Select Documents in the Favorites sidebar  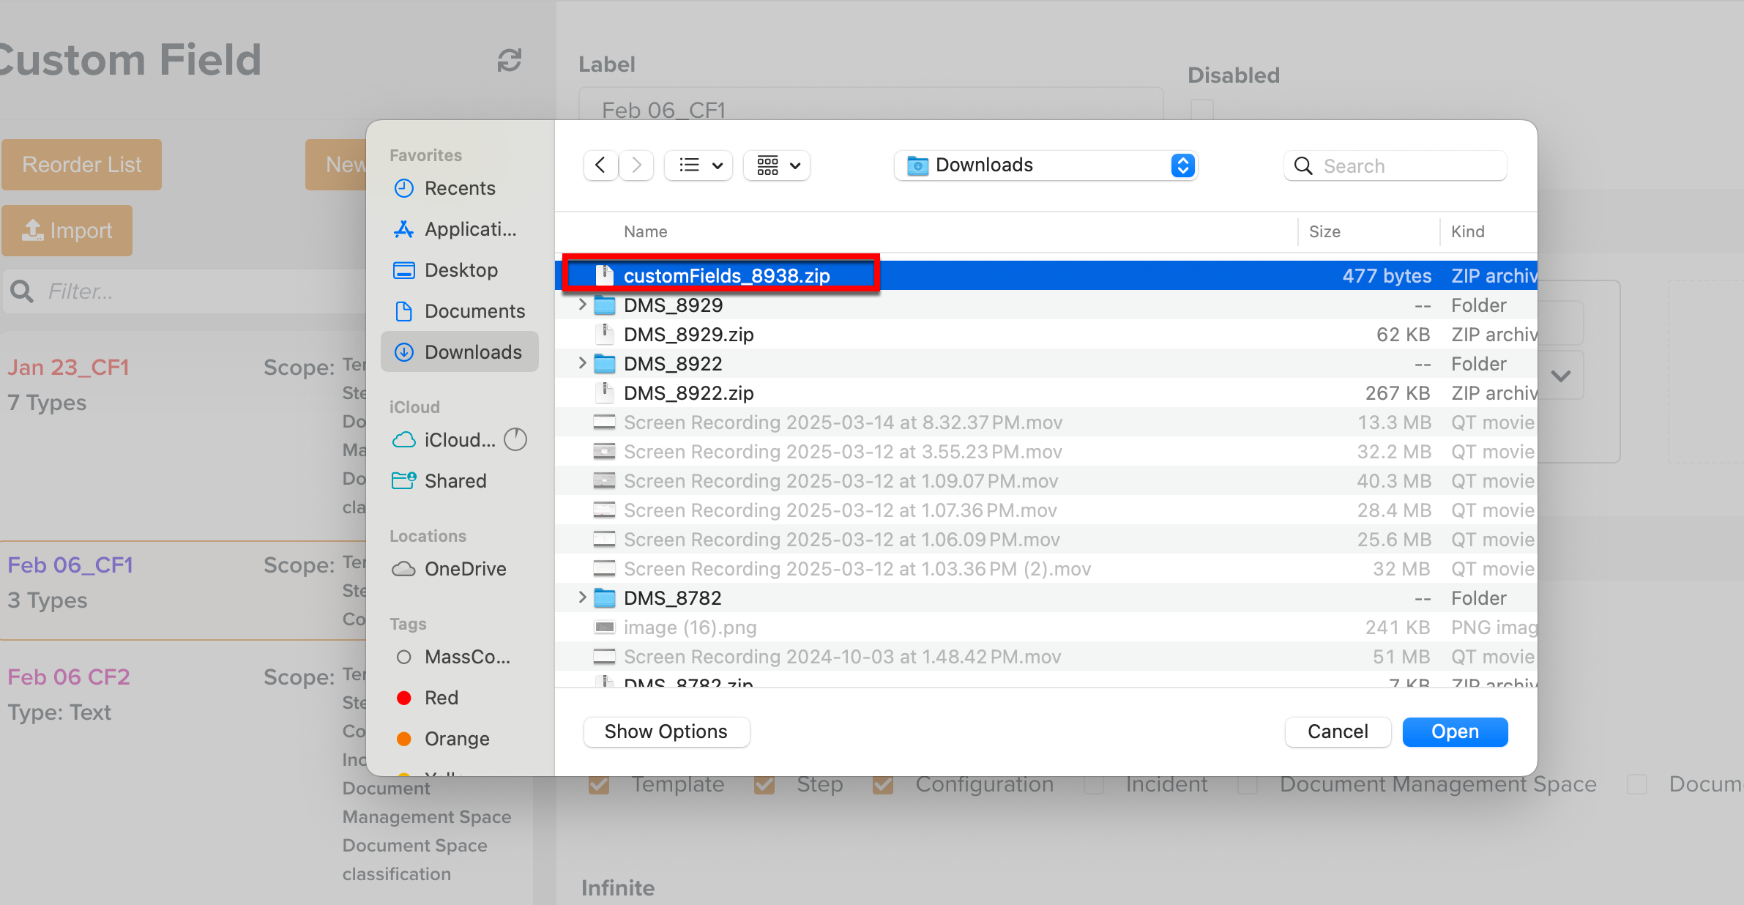(x=474, y=310)
